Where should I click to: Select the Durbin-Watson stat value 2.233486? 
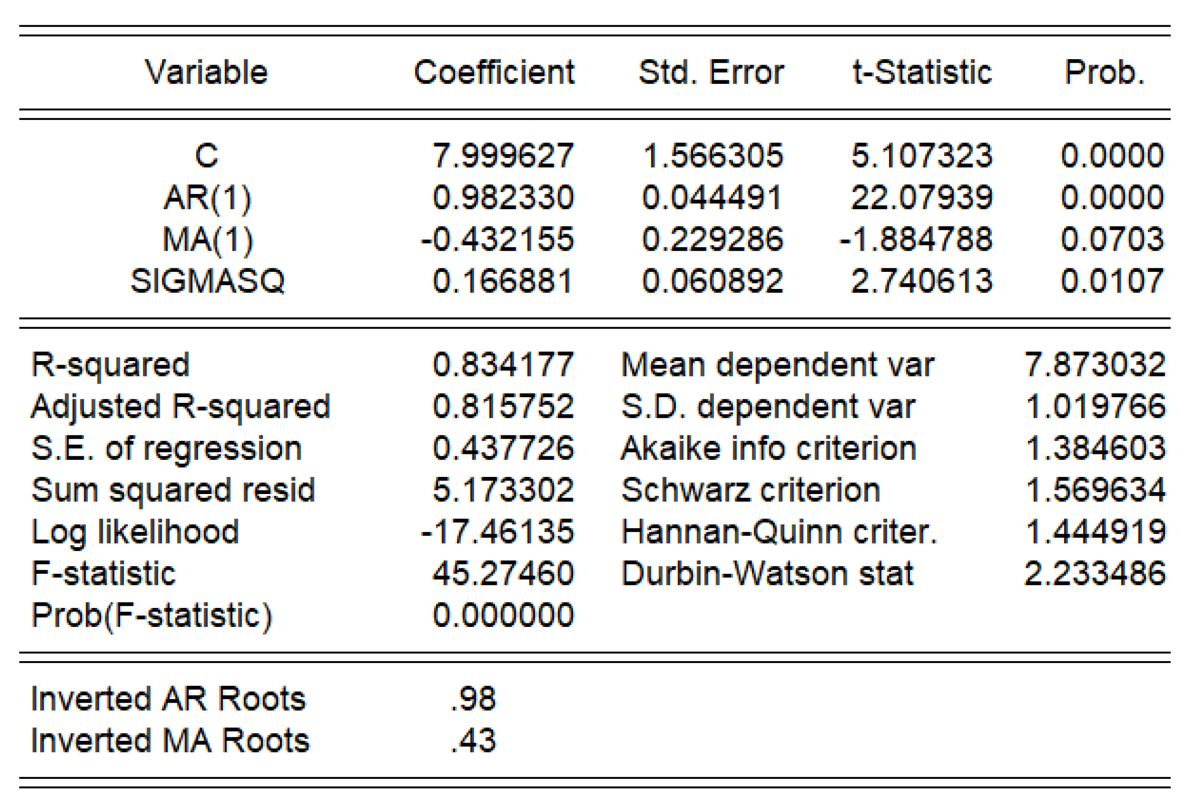pos(1095,574)
